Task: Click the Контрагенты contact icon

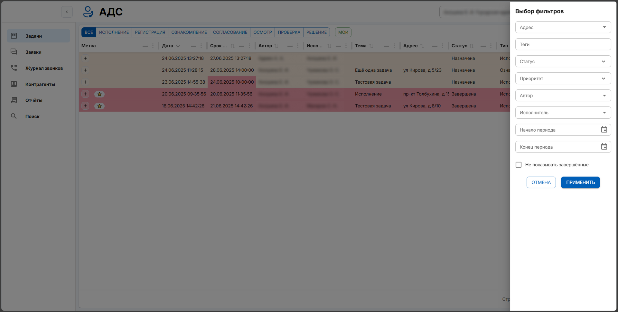Action: coord(14,84)
